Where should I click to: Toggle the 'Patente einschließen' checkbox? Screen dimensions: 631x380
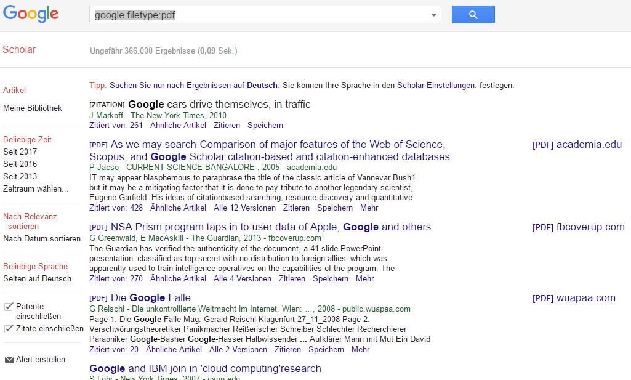point(9,307)
